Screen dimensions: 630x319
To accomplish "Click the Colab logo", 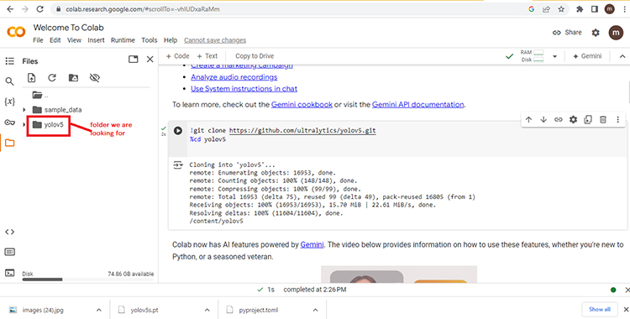I will (x=17, y=33).
